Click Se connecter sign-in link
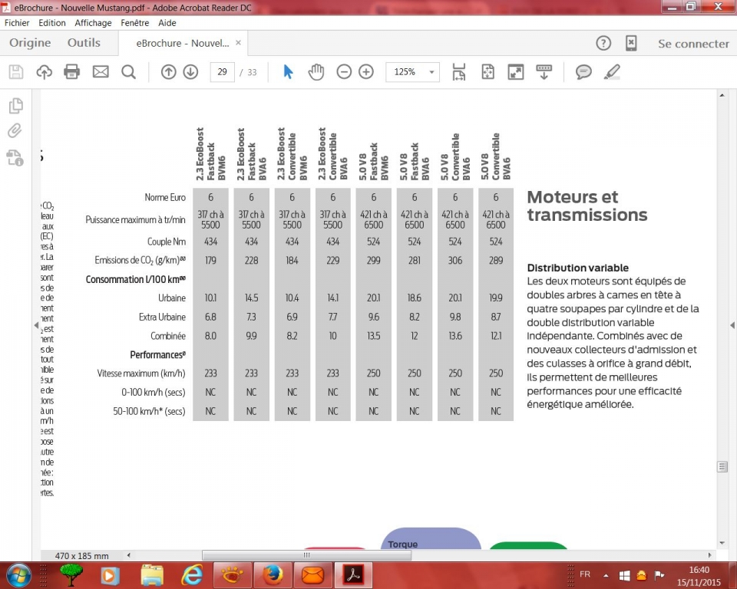This screenshot has width=737, height=589. [693, 44]
